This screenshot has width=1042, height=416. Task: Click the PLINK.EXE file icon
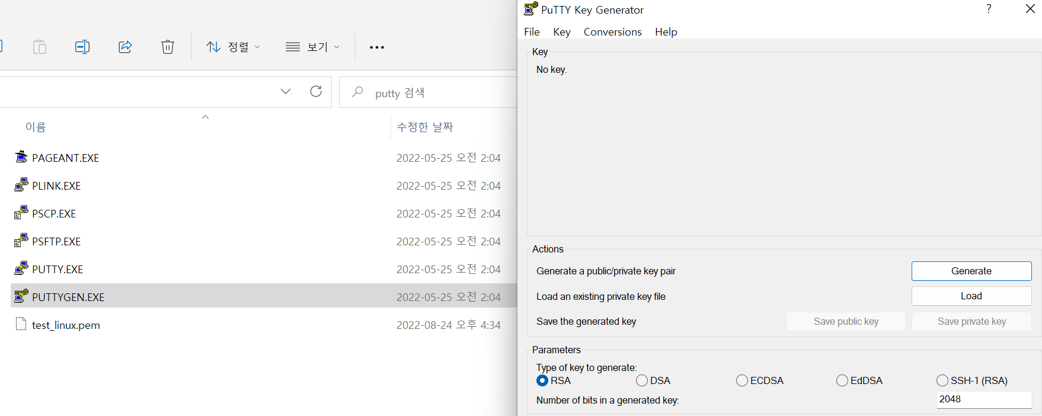[x=21, y=185]
